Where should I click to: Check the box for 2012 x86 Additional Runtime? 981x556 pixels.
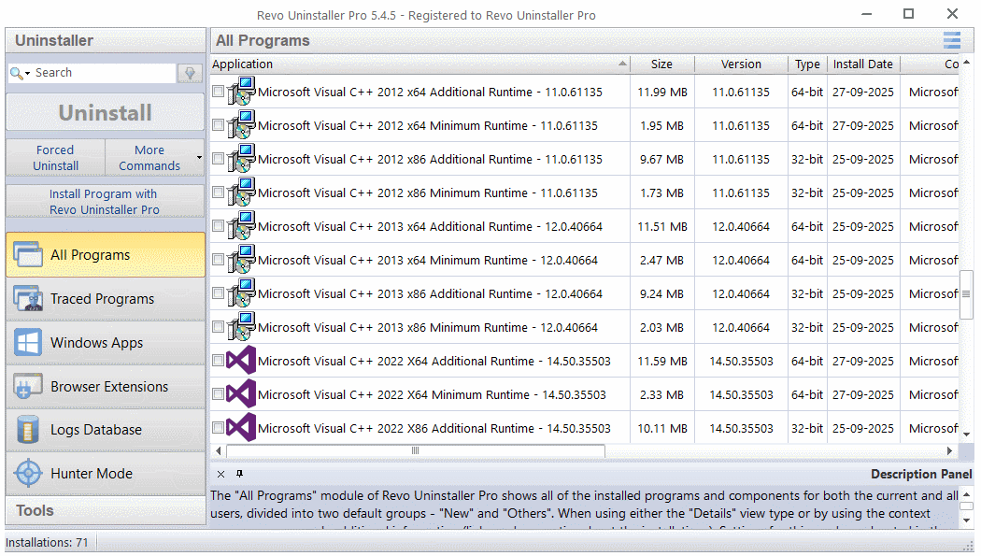click(x=218, y=159)
